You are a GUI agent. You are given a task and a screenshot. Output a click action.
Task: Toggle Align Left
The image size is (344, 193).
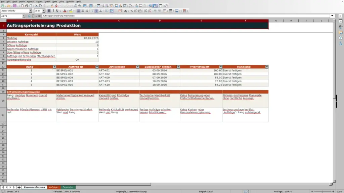click(78, 11)
